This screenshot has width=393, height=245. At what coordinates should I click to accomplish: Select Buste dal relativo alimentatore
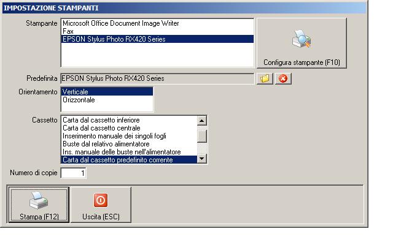(129, 144)
